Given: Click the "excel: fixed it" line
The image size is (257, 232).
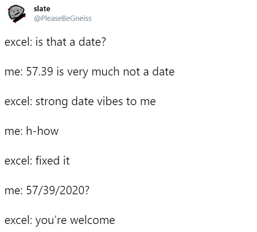Looking at the screenshot, I should tap(37, 161).
